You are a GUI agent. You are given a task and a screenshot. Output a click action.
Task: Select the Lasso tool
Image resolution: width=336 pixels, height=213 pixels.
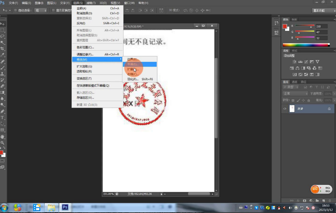click(x=3, y=36)
